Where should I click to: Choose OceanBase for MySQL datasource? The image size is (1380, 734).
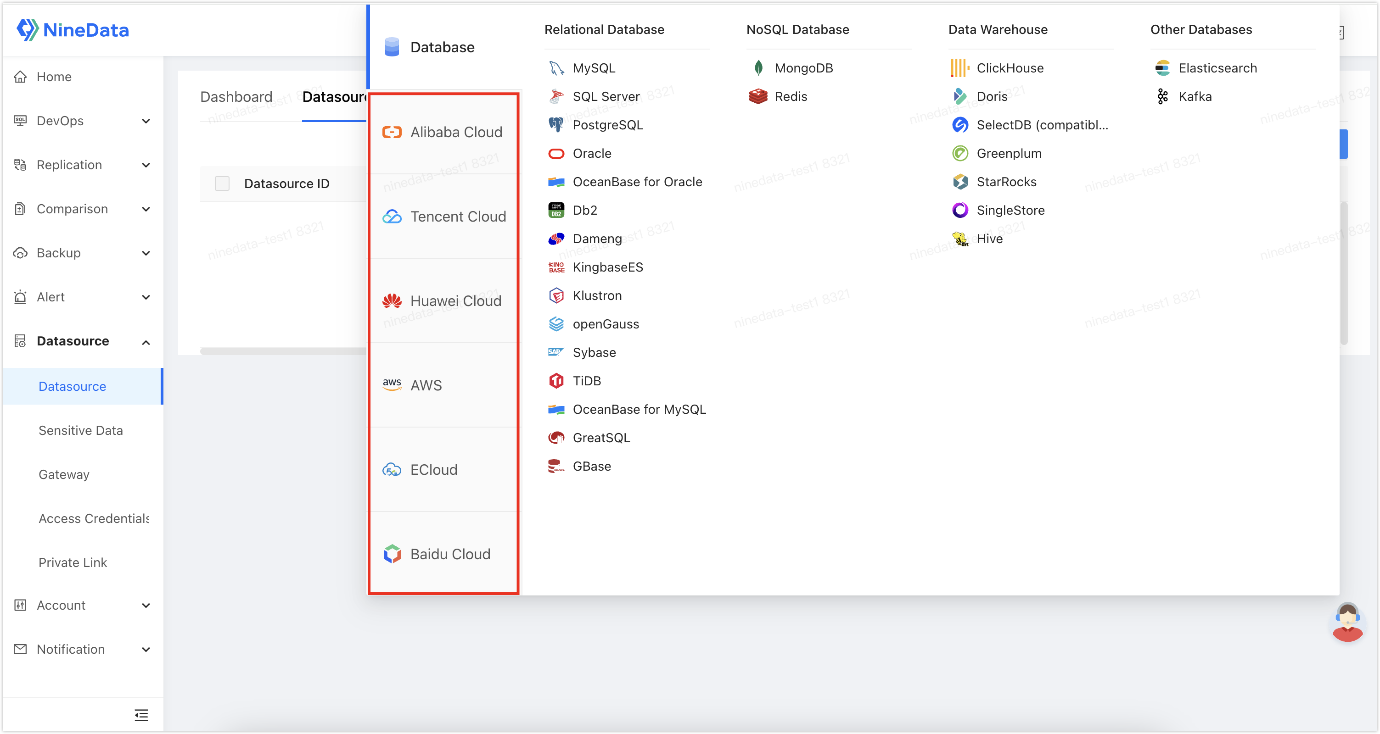(627, 410)
